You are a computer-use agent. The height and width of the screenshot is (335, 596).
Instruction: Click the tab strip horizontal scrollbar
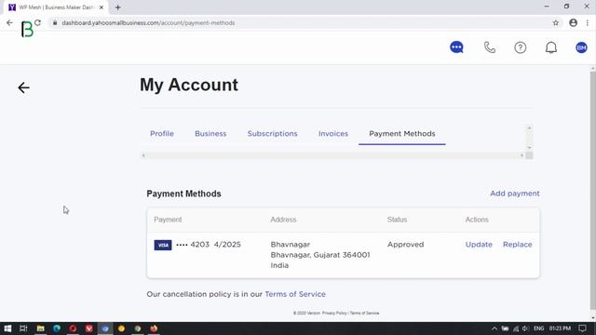332,155
